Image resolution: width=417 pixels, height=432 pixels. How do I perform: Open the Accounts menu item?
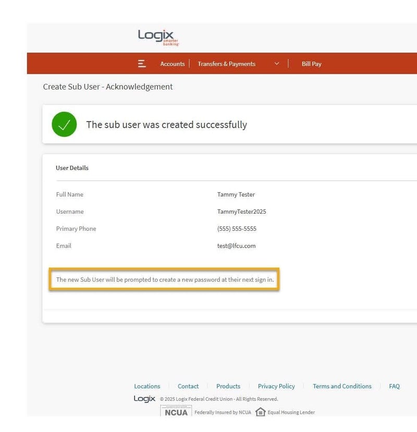pyautogui.click(x=172, y=64)
